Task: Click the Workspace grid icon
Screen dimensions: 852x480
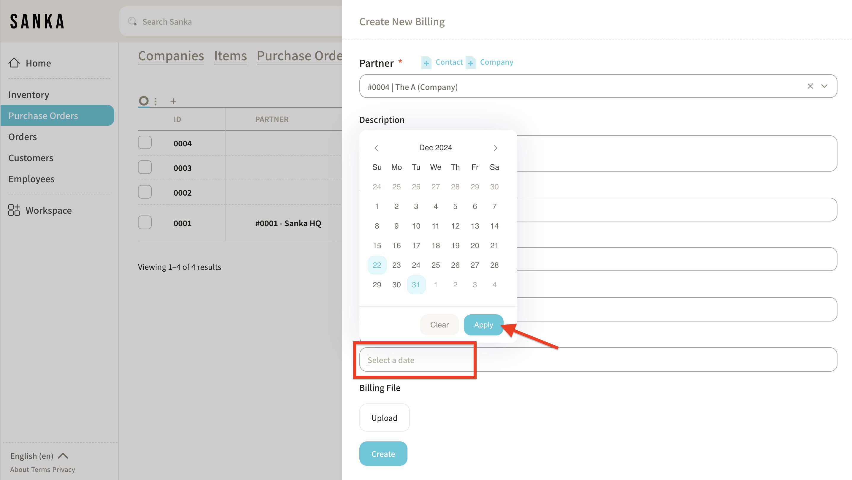Action: click(14, 210)
